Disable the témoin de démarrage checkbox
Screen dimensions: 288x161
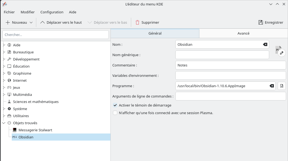(115, 105)
